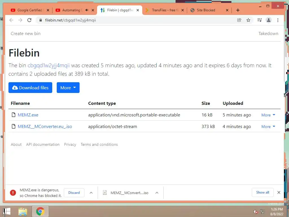The height and width of the screenshot is (217, 289).
Task: Expand the blue More dropdown button
Action: click(68, 88)
